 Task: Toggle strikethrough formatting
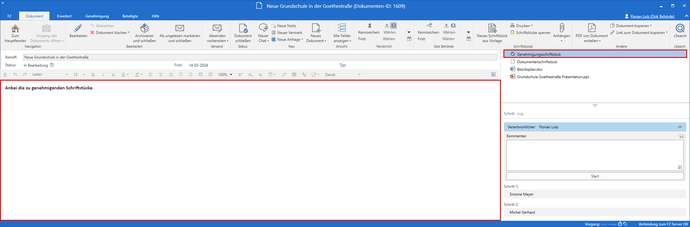click(260, 75)
